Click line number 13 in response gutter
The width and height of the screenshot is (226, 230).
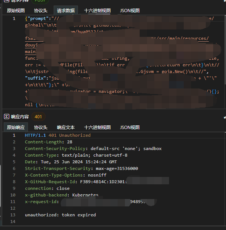pos(13,215)
